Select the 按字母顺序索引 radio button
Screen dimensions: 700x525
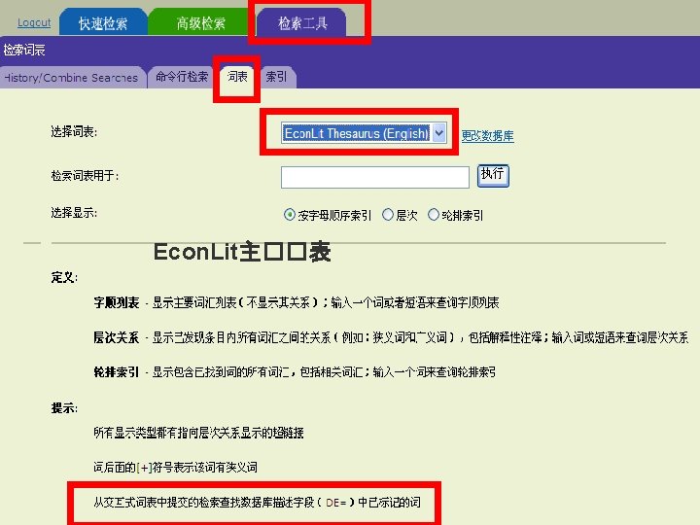(290, 215)
